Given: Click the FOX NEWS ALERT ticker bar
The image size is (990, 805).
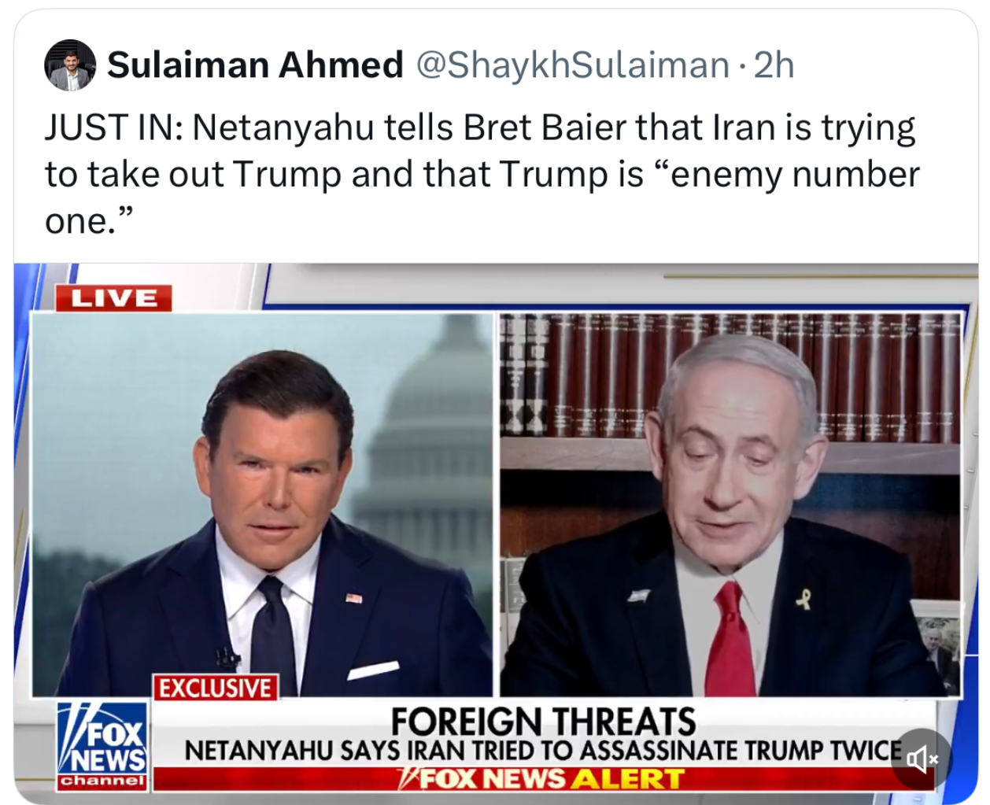Looking at the screenshot, I should (543, 779).
